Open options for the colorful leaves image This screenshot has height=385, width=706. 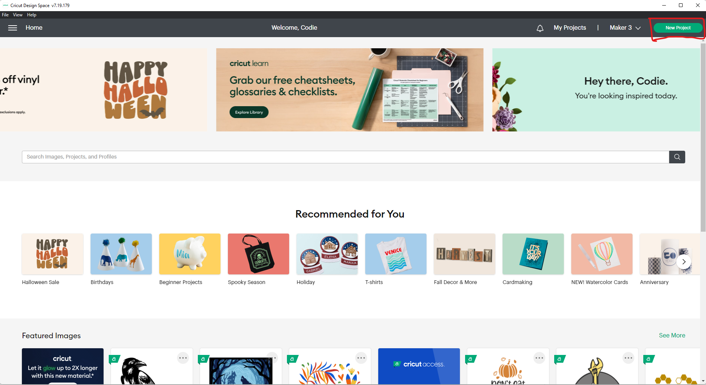coord(361,358)
